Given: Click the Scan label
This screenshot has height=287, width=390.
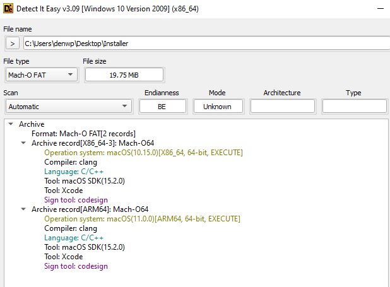Looking at the screenshot, I should pos(11,93).
